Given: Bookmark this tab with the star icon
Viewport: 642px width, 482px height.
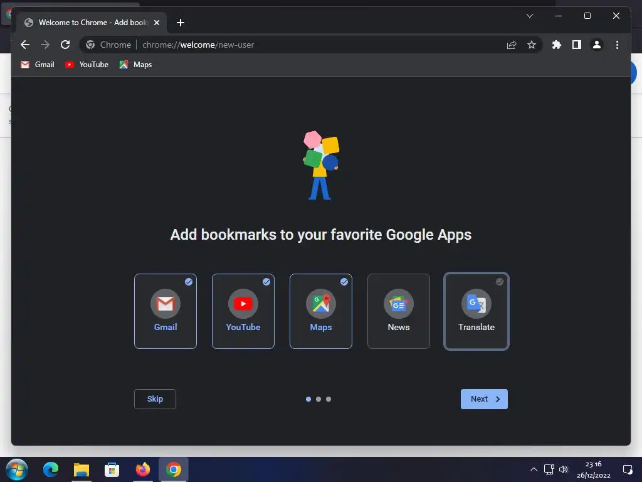Looking at the screenshot, I should click(x=532, y=45).
